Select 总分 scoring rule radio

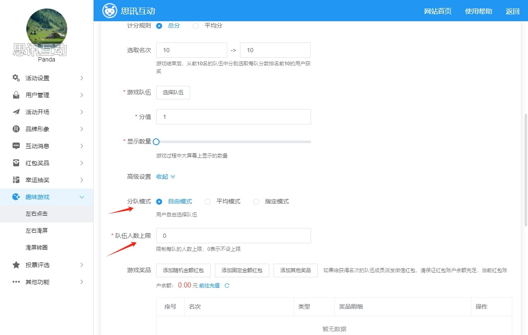tap(159, 25)
